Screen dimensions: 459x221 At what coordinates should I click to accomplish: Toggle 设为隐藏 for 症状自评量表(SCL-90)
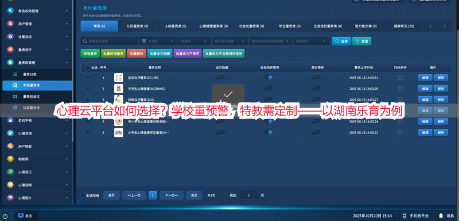(x=220, y=77)
